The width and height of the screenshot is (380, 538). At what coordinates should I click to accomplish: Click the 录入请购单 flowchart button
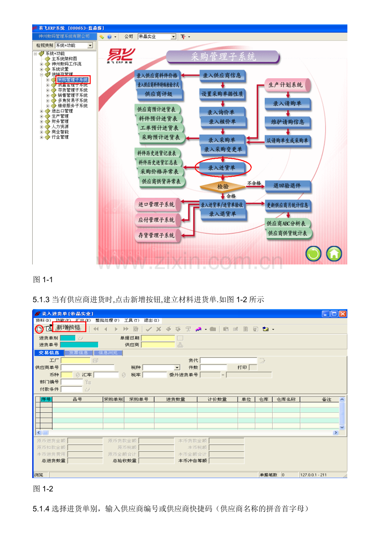287,103
